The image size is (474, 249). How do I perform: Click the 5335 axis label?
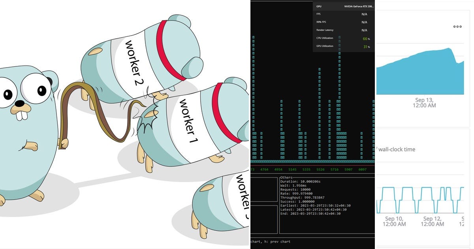click(307, 170)
